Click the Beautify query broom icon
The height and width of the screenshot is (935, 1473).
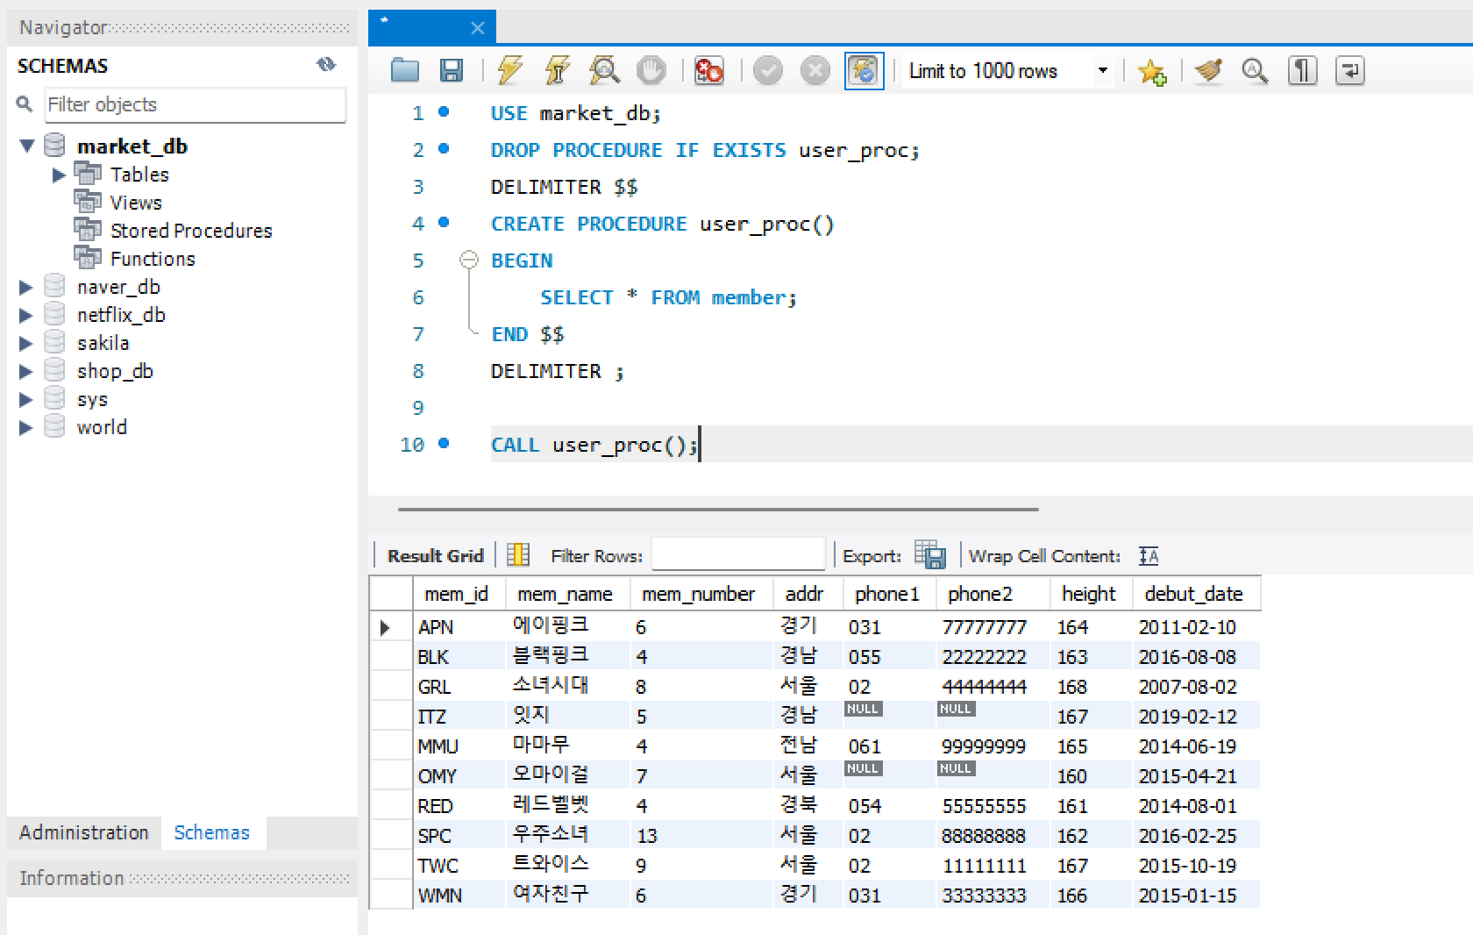(x=1209, y=70)
